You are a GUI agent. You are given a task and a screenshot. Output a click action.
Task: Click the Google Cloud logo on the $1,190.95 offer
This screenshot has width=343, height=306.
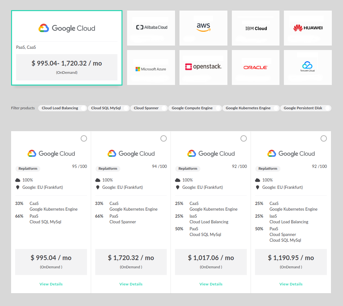click(x=291, y=154)
